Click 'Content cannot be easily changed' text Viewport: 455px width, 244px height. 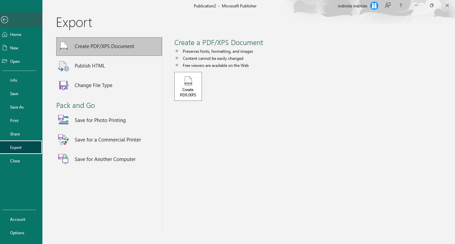tap(213, 58)
